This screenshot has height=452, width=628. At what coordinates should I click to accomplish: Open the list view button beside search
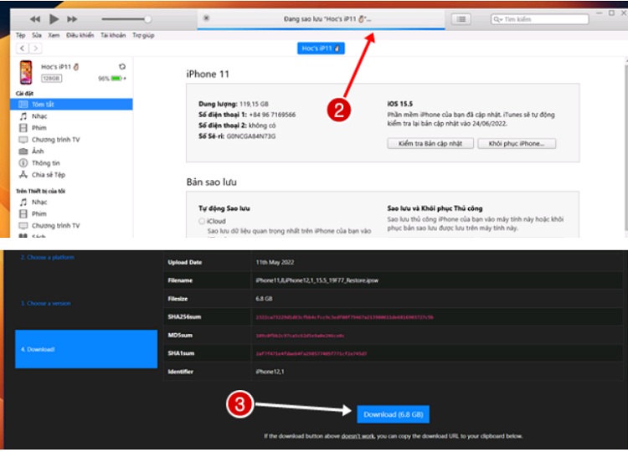pyautogui.click(x=461, y=18)
